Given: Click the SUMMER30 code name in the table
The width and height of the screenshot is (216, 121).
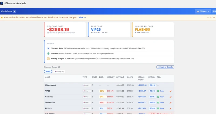Looking at the screenshot, I should tap(50, 102).
